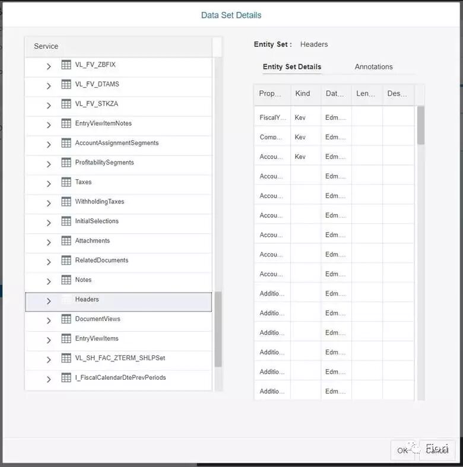Viewport: 463px width, 467px height.
Task: Click the VL_FV_DTAMS table icon
Action: coord(66,84)
